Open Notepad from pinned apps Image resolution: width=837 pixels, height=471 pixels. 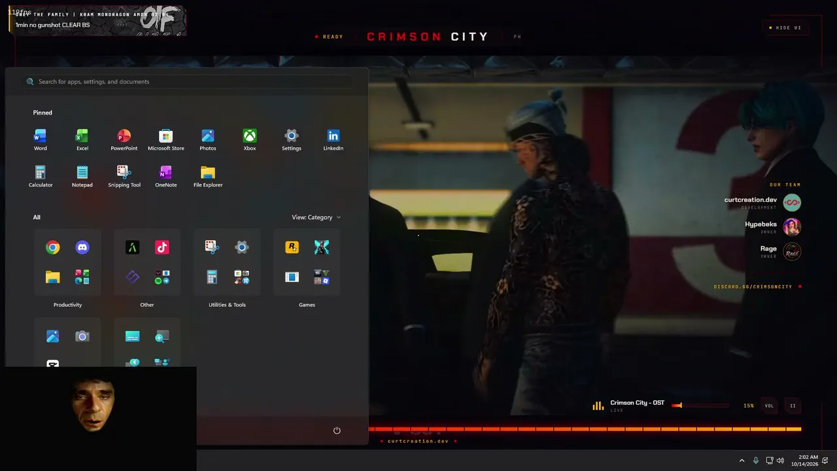(x=82, y=177)
